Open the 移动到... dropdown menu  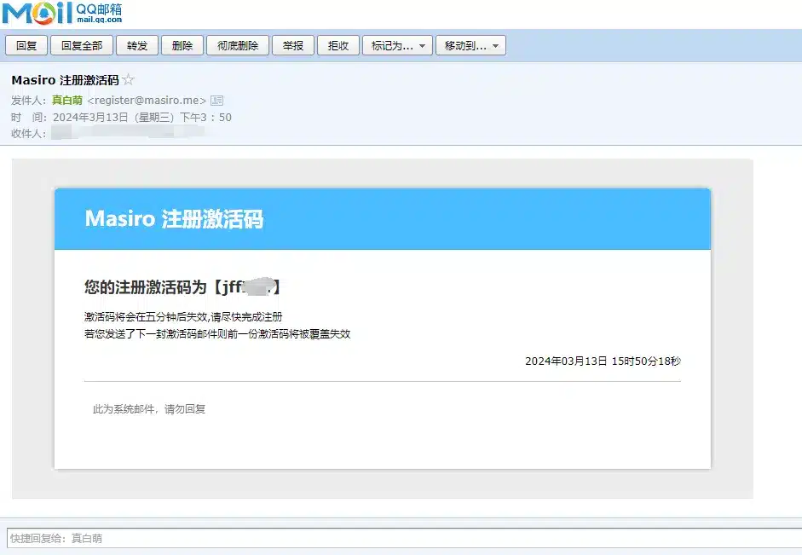click(470, 46)
